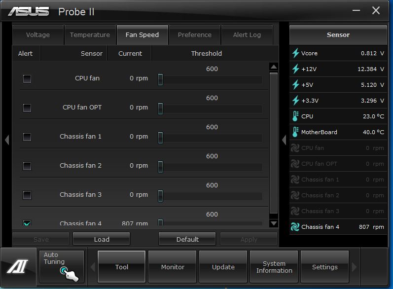Click the +12V 12.384 V reading

coord(371,69)
